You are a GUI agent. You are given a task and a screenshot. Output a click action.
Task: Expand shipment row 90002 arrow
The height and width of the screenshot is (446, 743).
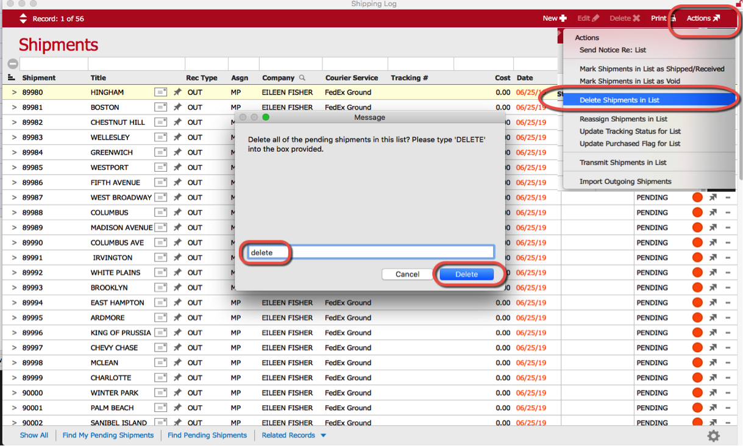[x=14, y=422]
